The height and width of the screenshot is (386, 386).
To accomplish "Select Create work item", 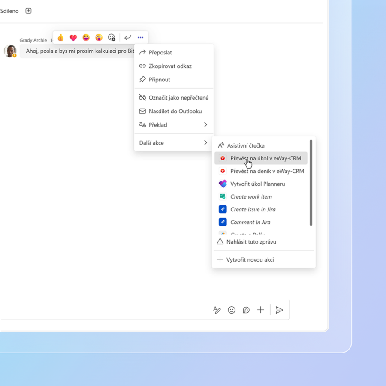I will coord(261,197).
